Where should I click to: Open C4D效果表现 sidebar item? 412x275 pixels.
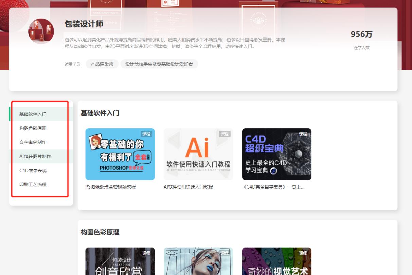(x=33, y=171)
